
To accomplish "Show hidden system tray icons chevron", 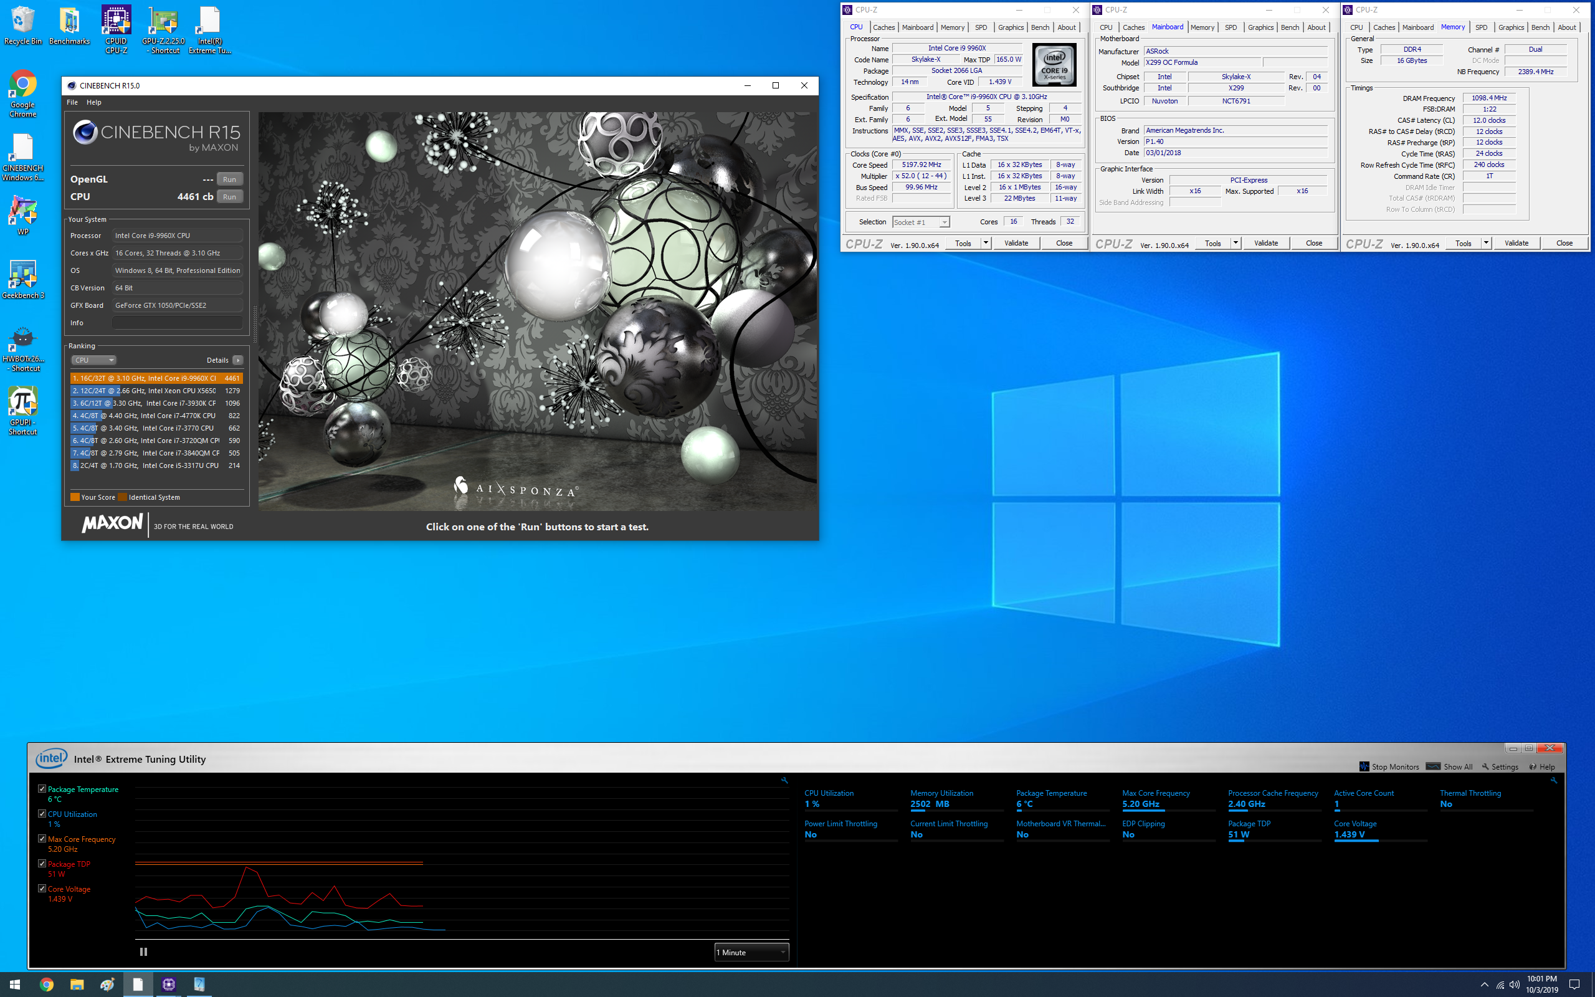I will coord(1484,985).
